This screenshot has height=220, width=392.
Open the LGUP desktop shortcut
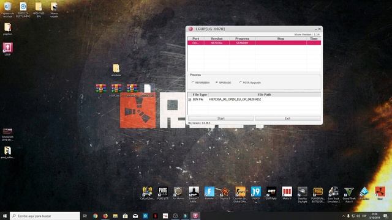tap(7, 49)
